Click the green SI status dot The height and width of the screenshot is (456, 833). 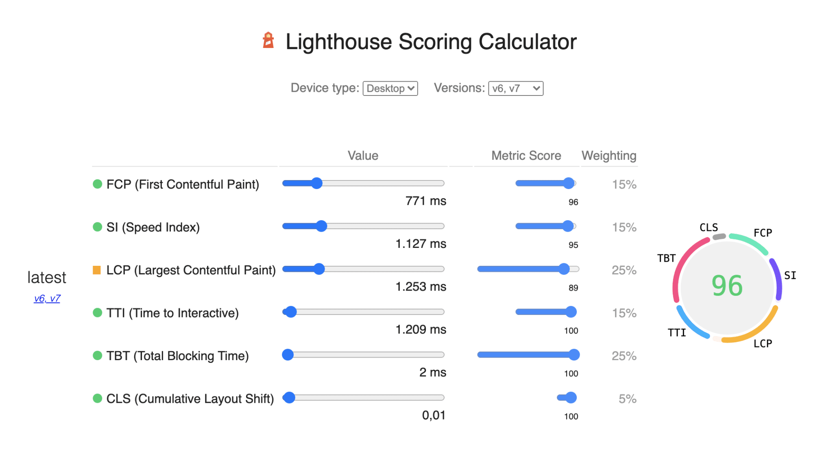pos(97,227)
